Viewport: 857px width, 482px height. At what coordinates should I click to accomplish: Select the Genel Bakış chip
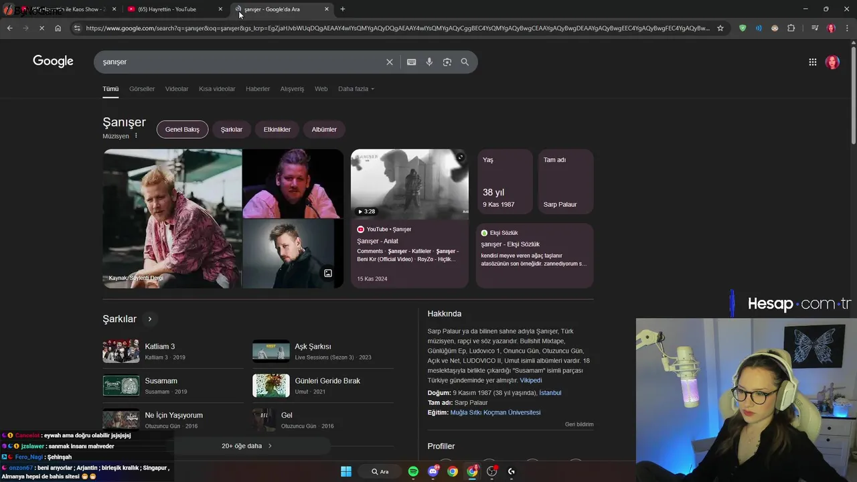[183, 129]
